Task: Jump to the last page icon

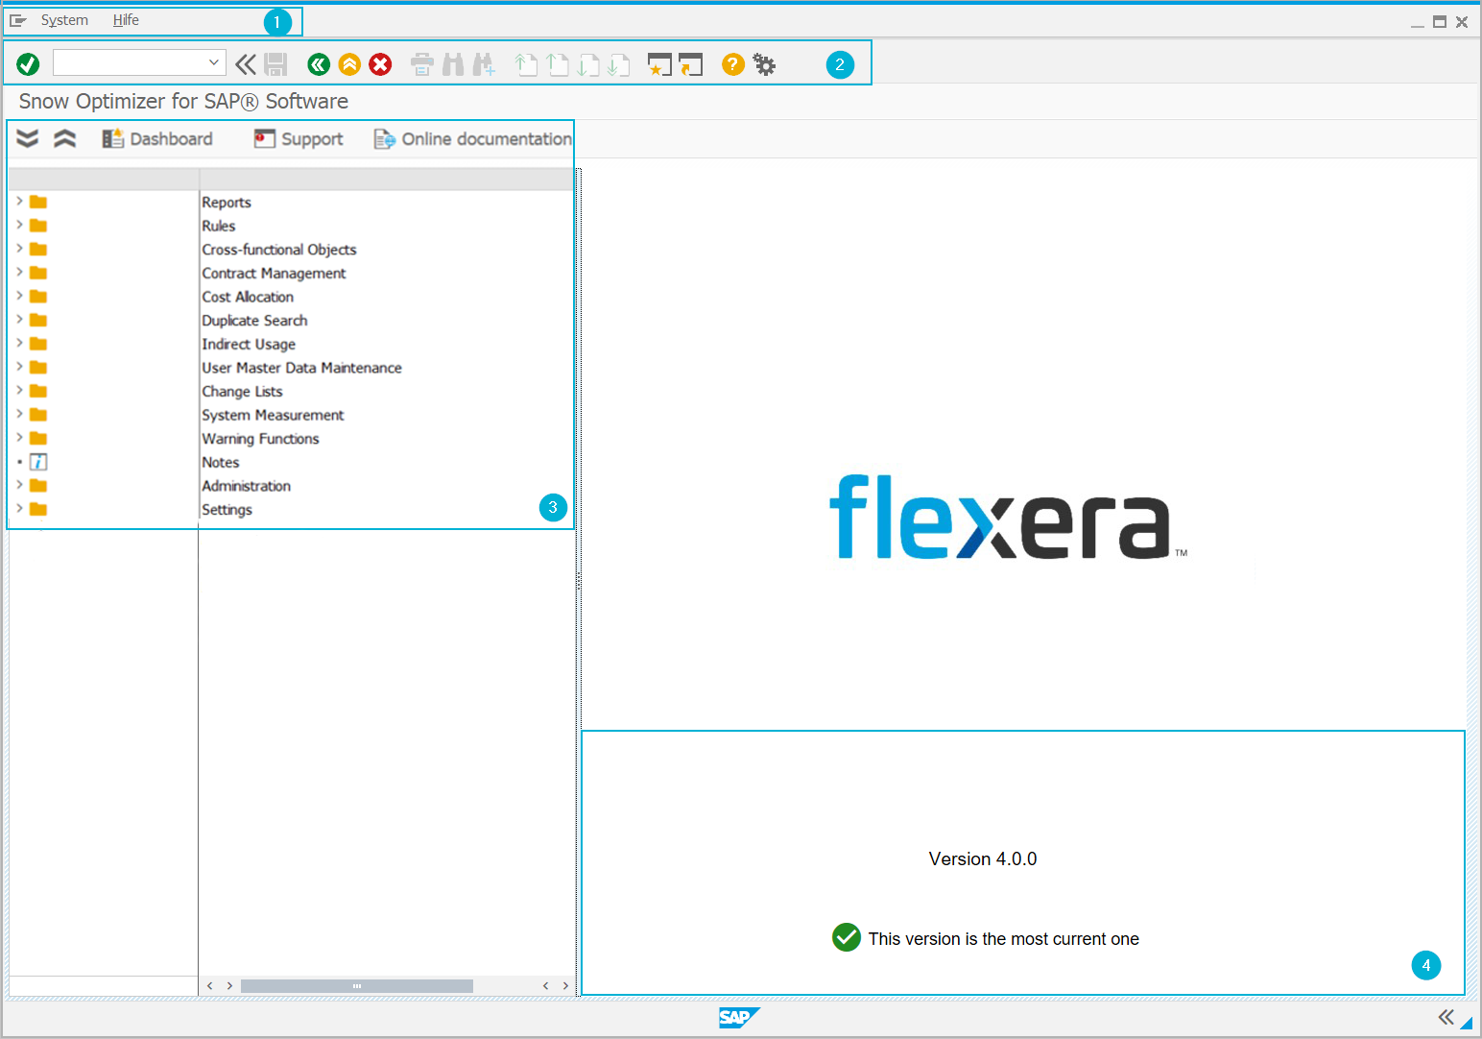Action: (619, 64)
